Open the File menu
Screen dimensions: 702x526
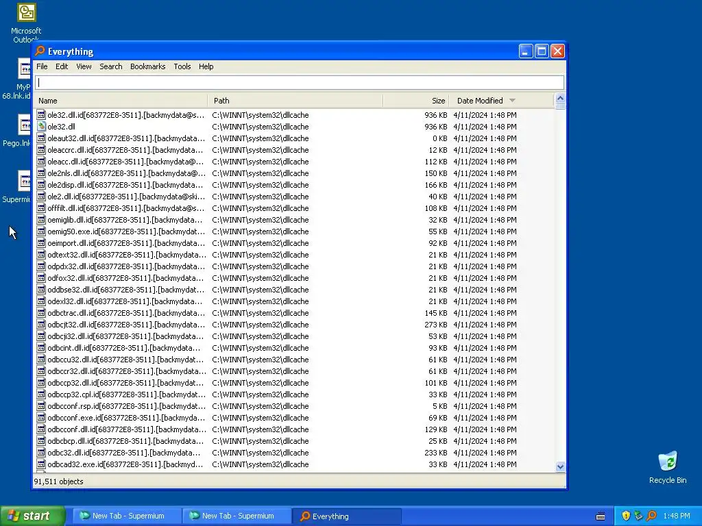(x=42, y=66)
